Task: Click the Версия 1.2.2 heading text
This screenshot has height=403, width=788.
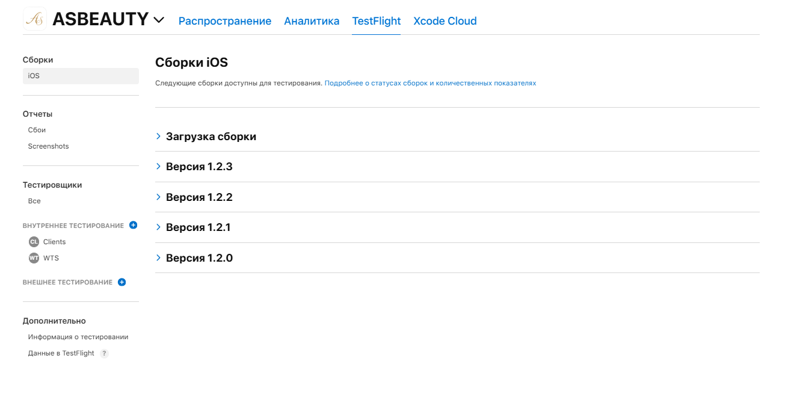Action: click(199, 197)
